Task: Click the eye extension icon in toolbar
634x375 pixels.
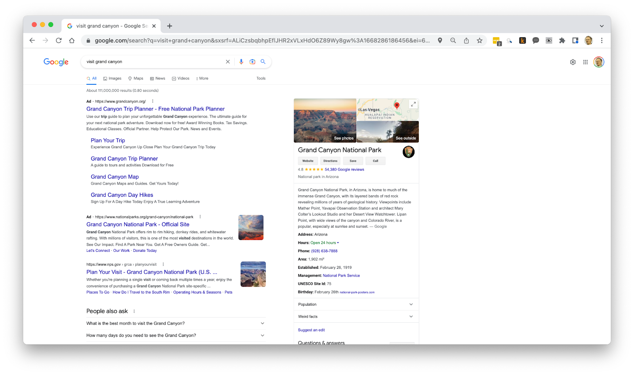Action: click(x=549, y=40)
